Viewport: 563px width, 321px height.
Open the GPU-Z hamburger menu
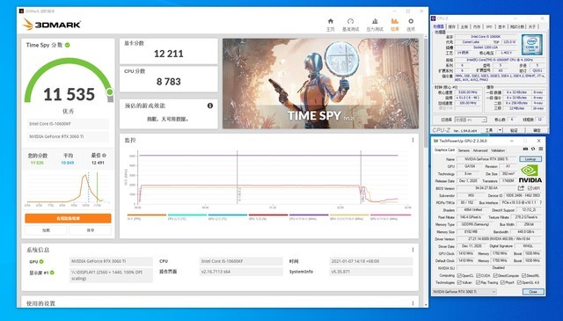540,149
